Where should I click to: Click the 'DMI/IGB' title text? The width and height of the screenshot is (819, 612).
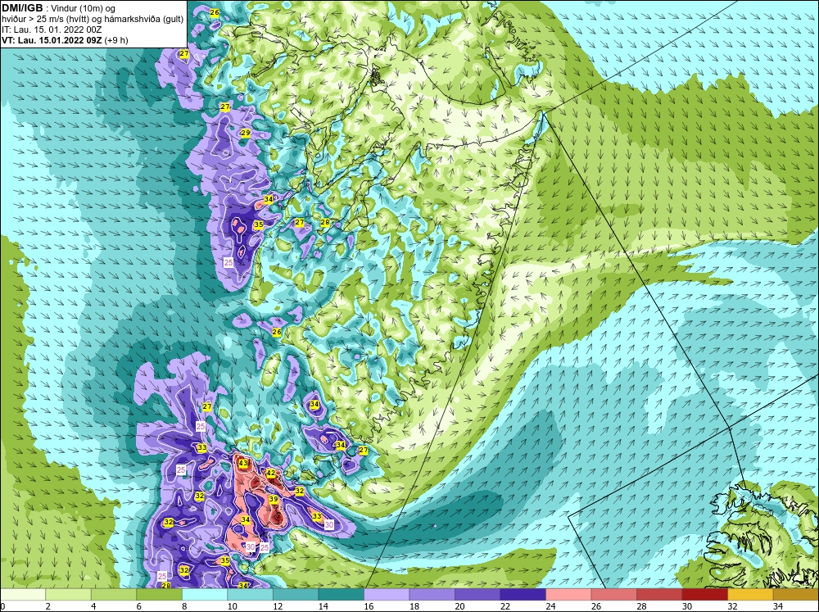(x=22, y=8)
